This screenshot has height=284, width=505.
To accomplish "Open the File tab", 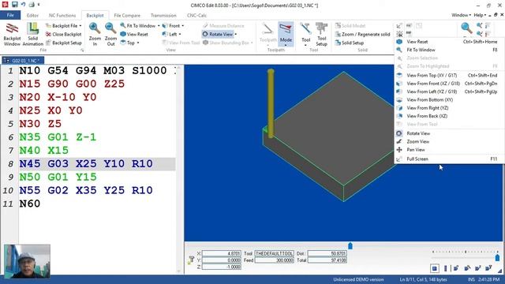I will tap(10, 15).
